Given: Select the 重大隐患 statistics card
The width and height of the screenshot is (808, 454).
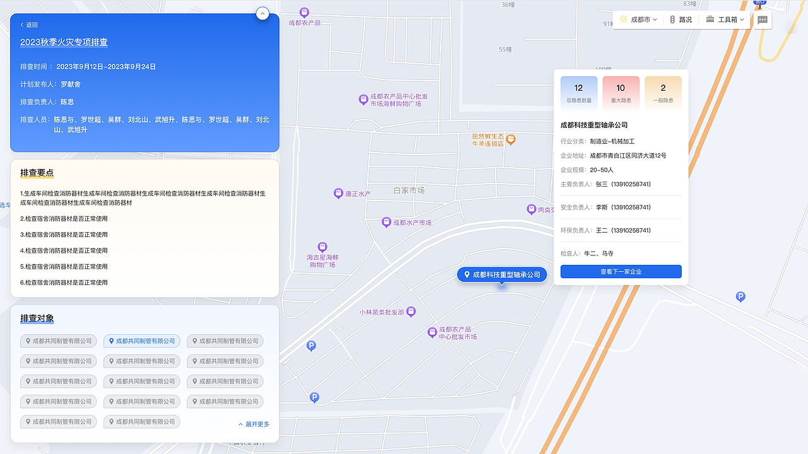Looking at the screenshot, I should click(x=621, y=93).
